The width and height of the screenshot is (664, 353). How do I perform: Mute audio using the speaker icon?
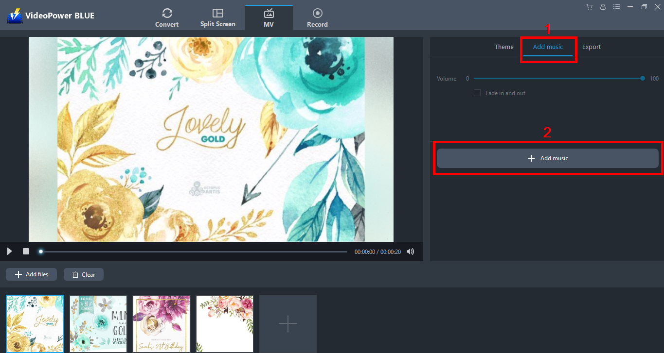pos(411,252)
